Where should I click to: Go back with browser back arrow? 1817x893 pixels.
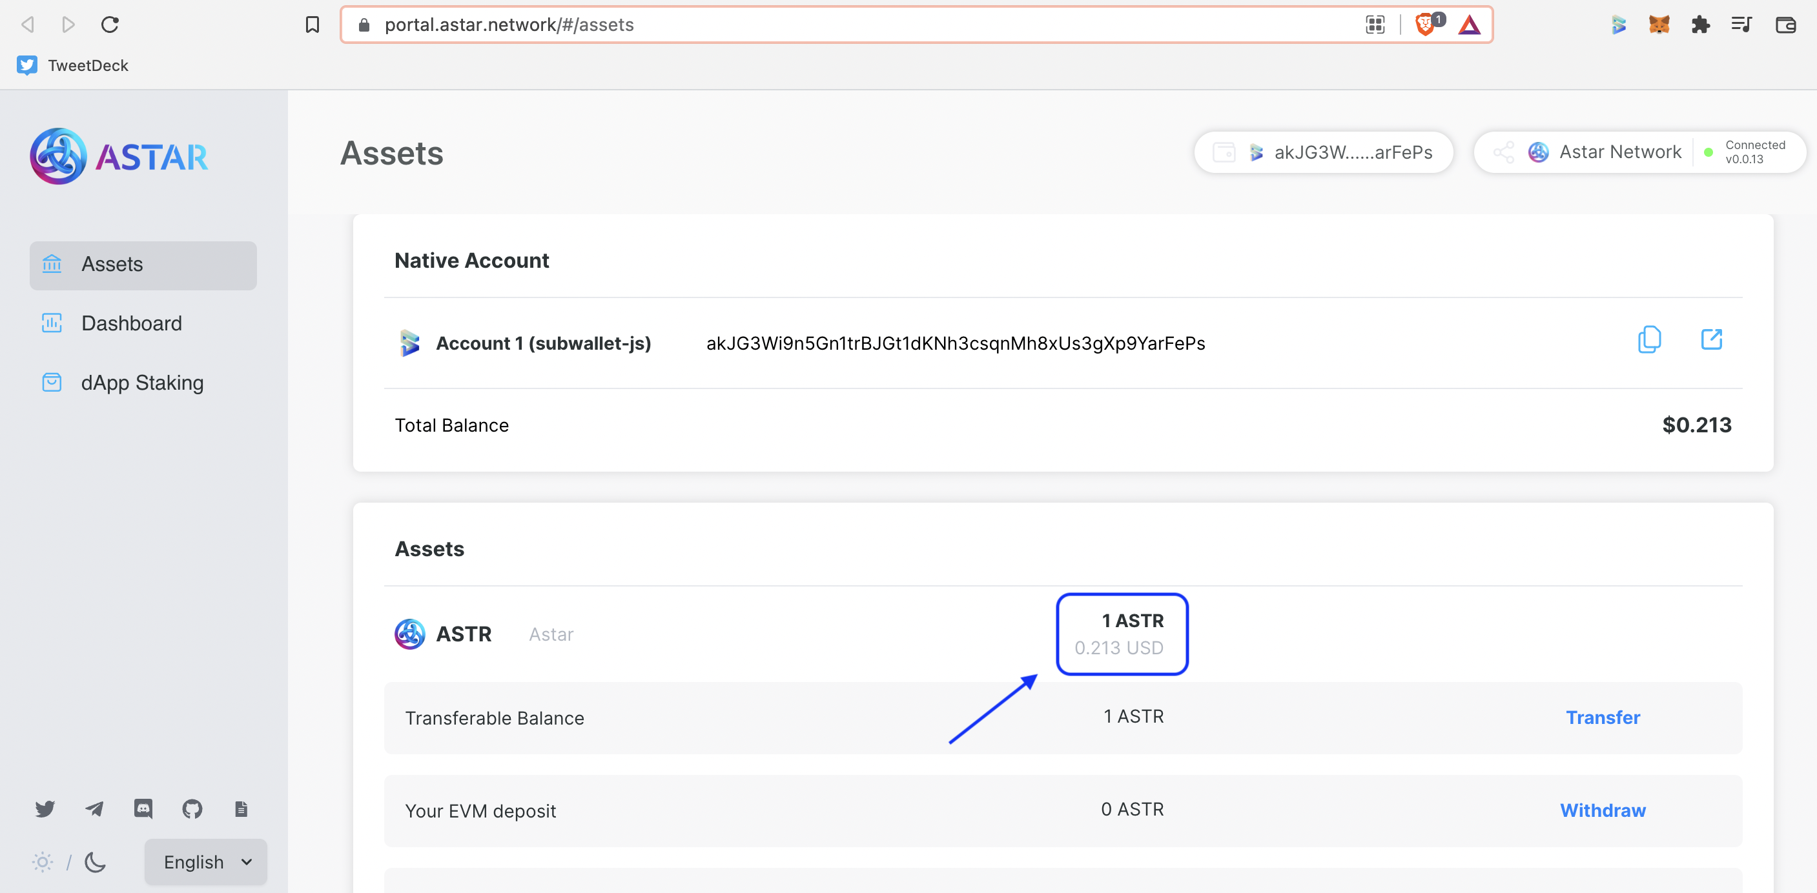[28, 25]
